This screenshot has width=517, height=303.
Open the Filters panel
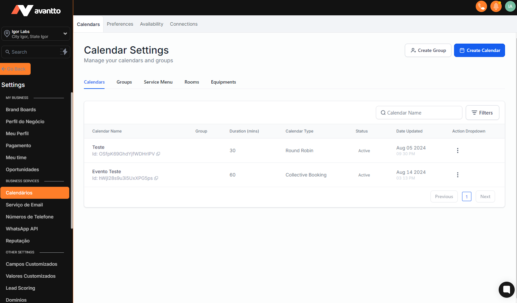482,113
